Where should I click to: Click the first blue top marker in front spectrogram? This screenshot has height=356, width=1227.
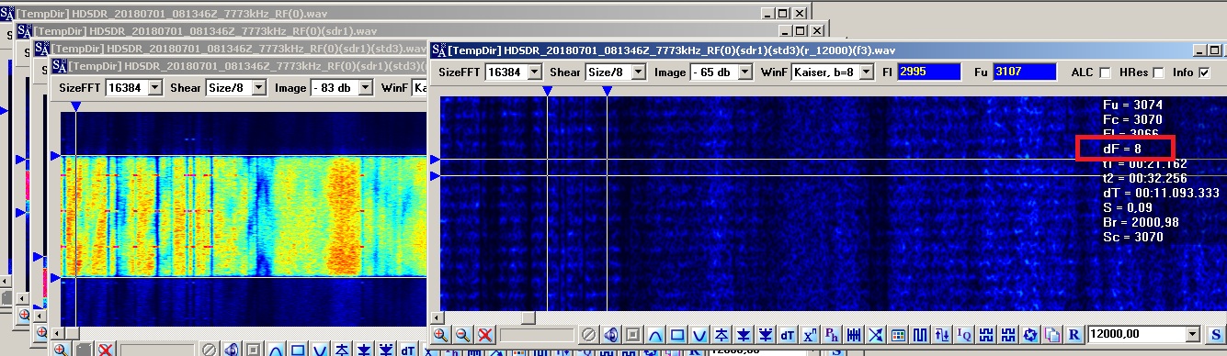(547, 91)
